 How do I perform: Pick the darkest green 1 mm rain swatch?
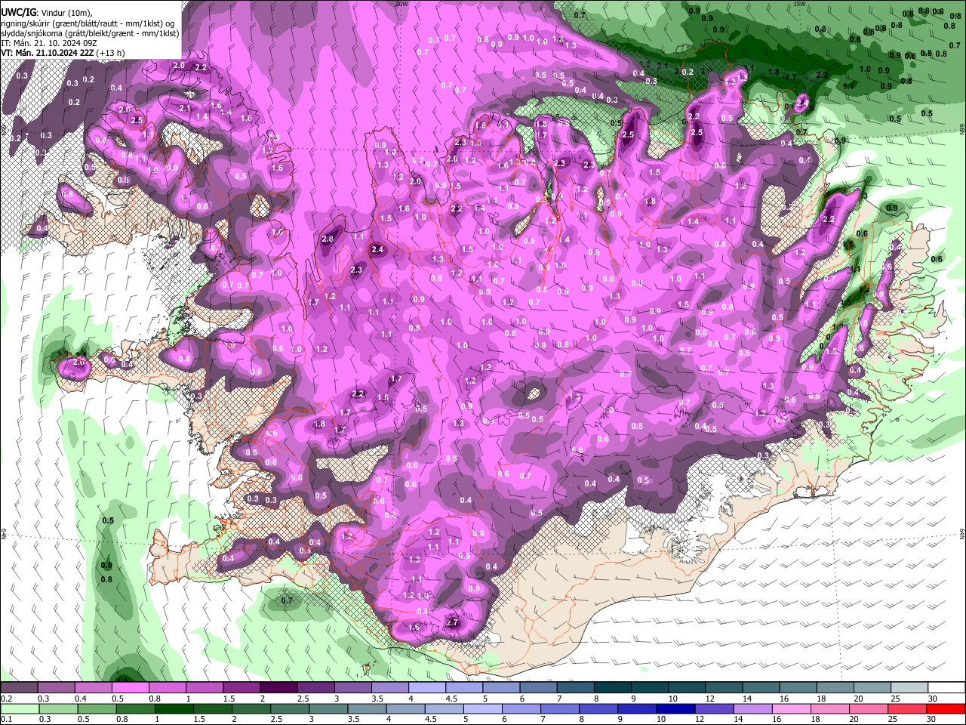pyautogui.click(x=174, y=708)
